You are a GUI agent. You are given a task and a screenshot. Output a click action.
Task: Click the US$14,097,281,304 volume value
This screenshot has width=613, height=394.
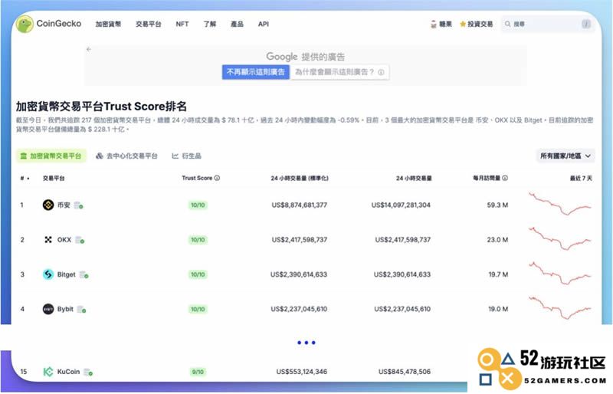(401, 205)
